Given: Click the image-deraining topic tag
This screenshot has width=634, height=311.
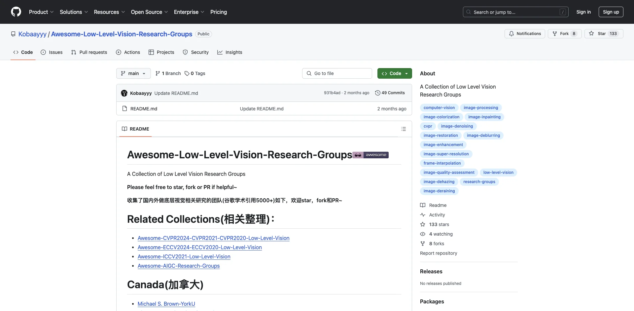Looking at the screenshot, I should [439, 191].
